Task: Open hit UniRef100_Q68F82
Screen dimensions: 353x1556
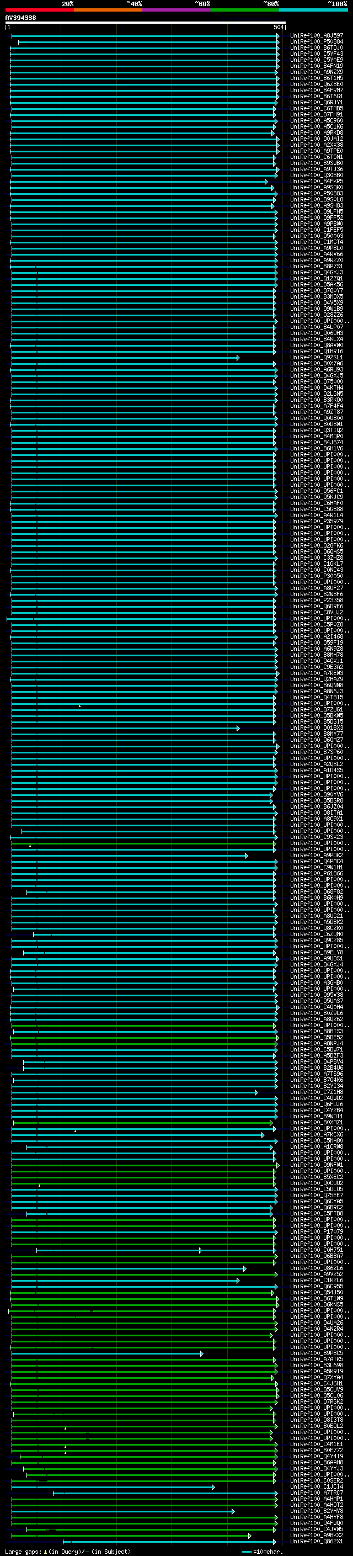Action: (317, 891)
